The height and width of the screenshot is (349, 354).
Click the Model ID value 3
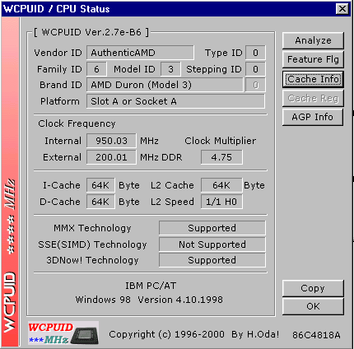[170, 69]
